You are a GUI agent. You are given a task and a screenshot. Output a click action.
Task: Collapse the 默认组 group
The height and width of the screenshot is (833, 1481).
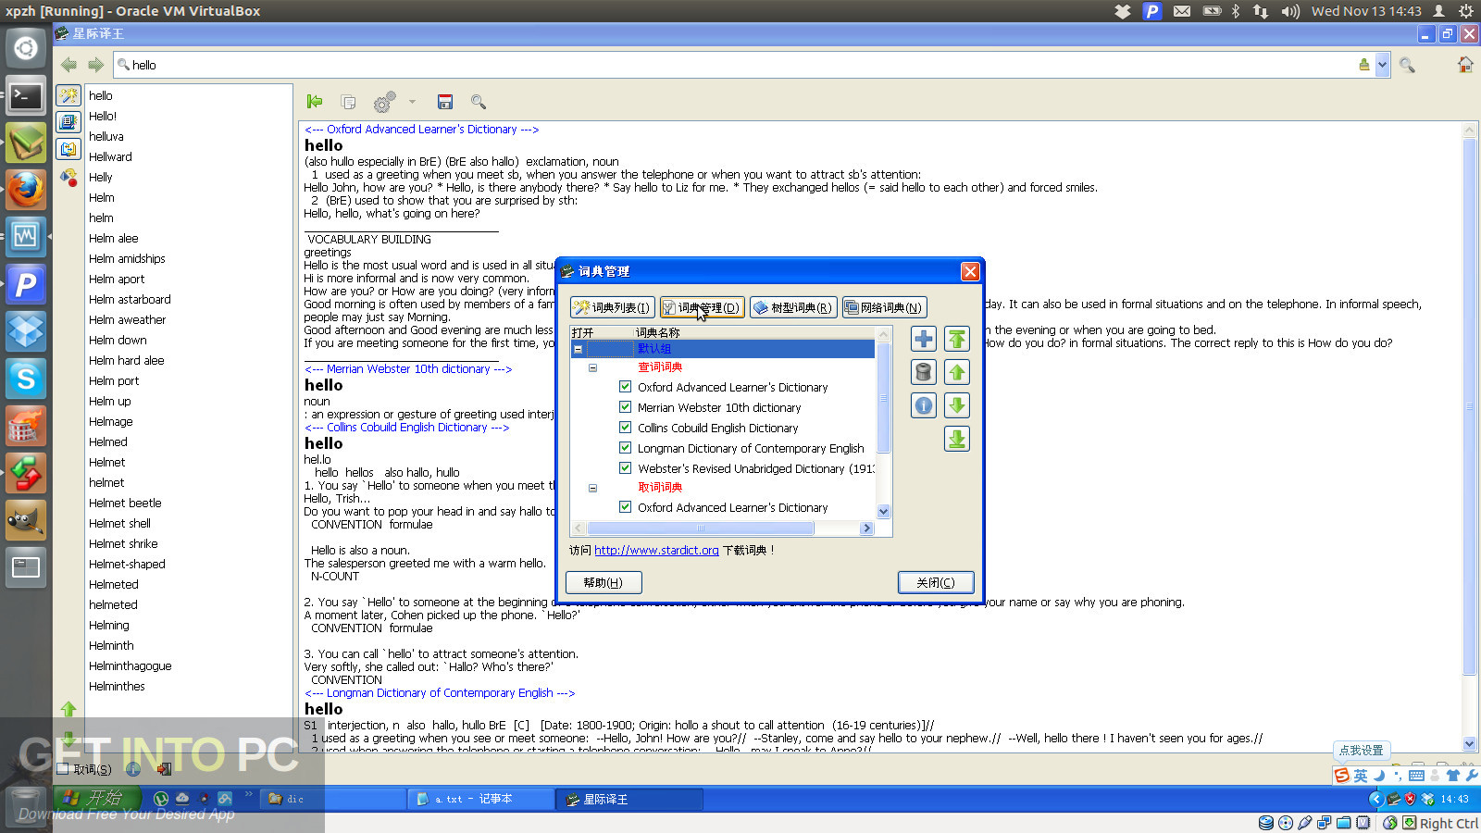click(x=578, y=349)
